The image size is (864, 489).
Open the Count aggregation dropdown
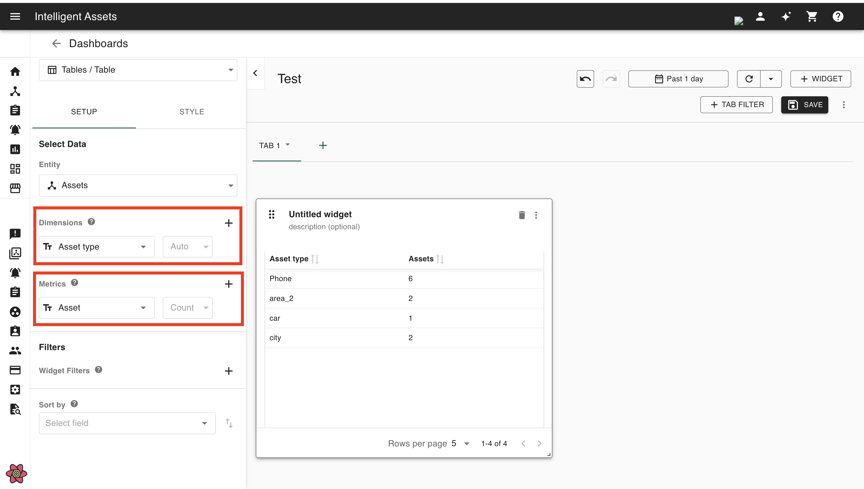[187, 307]
